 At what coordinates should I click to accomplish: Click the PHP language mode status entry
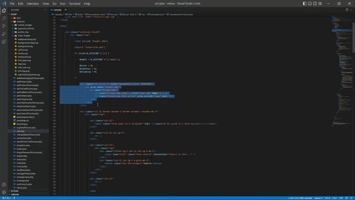(341, 198)
